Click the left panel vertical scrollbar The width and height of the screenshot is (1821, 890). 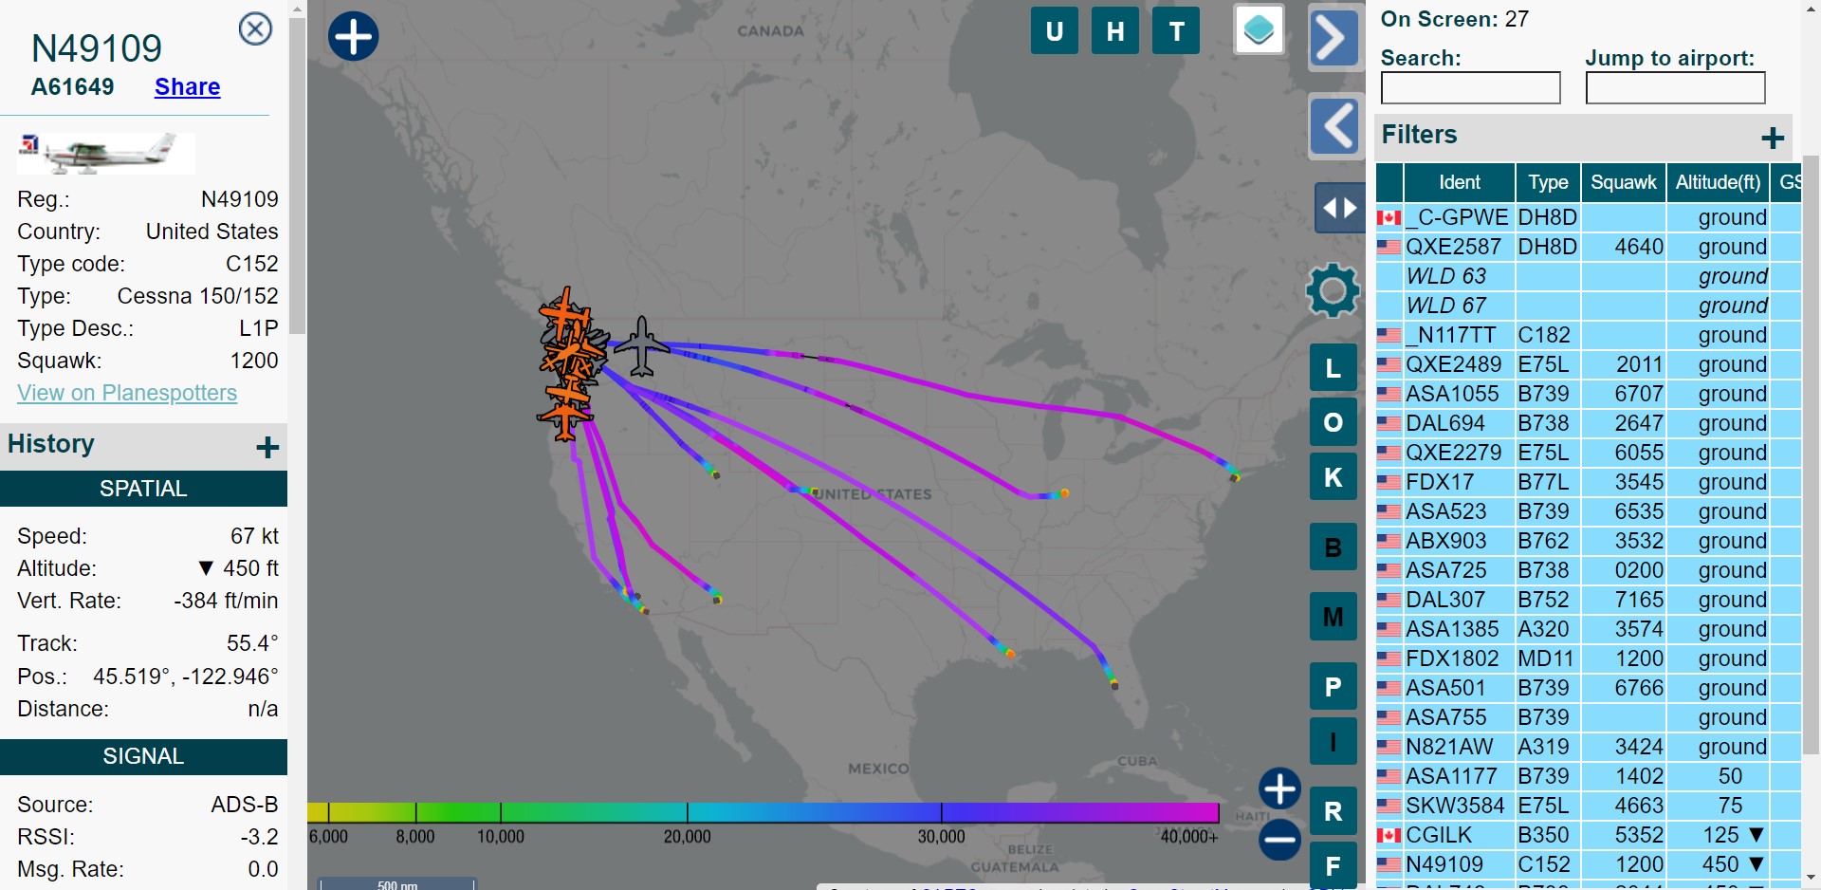297,176
